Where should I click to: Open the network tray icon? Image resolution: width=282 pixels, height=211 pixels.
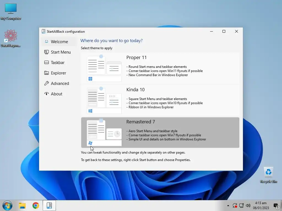[242, 206]
